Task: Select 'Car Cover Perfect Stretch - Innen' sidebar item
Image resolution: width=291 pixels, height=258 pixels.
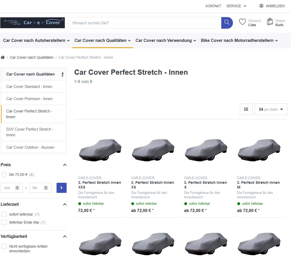Action: pyautogui.click(x=34, y=114)
